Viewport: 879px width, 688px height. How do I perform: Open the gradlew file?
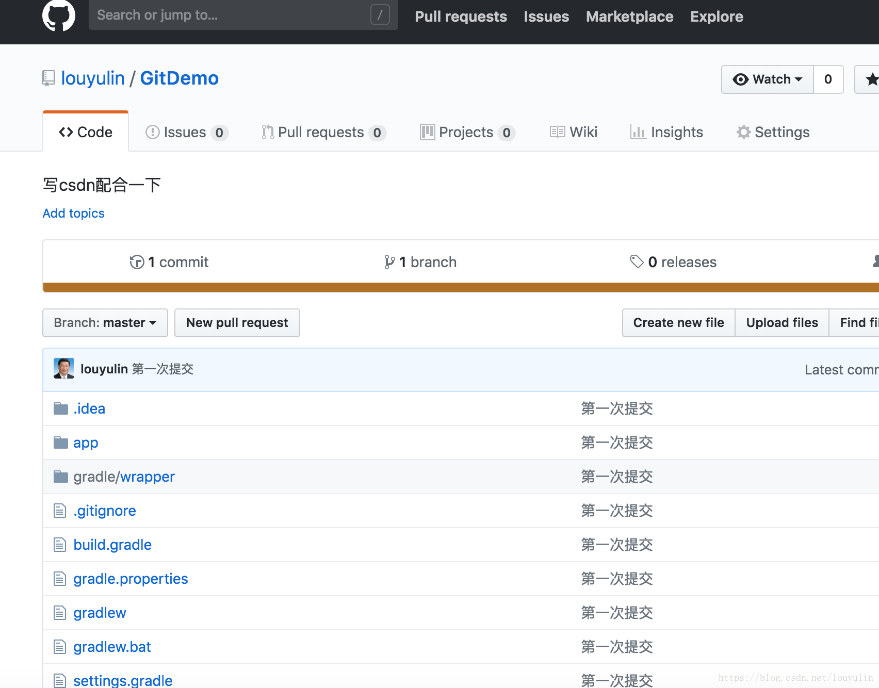[100, 613]
